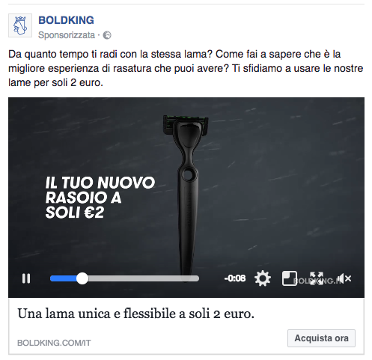Image resolution: width=372 pixels, height=360 pixels.
Task: Click the public globe icon
Action: tap(107, 35)
